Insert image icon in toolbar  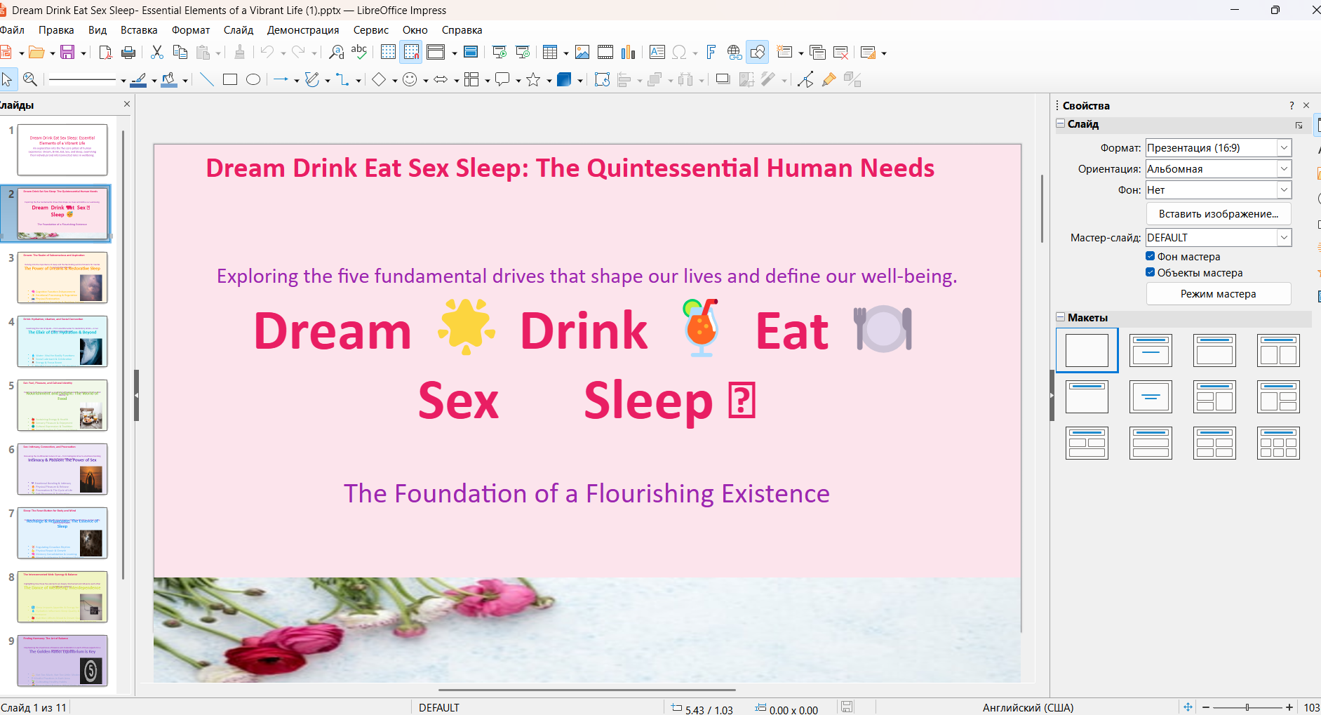[x=582, y=53]
